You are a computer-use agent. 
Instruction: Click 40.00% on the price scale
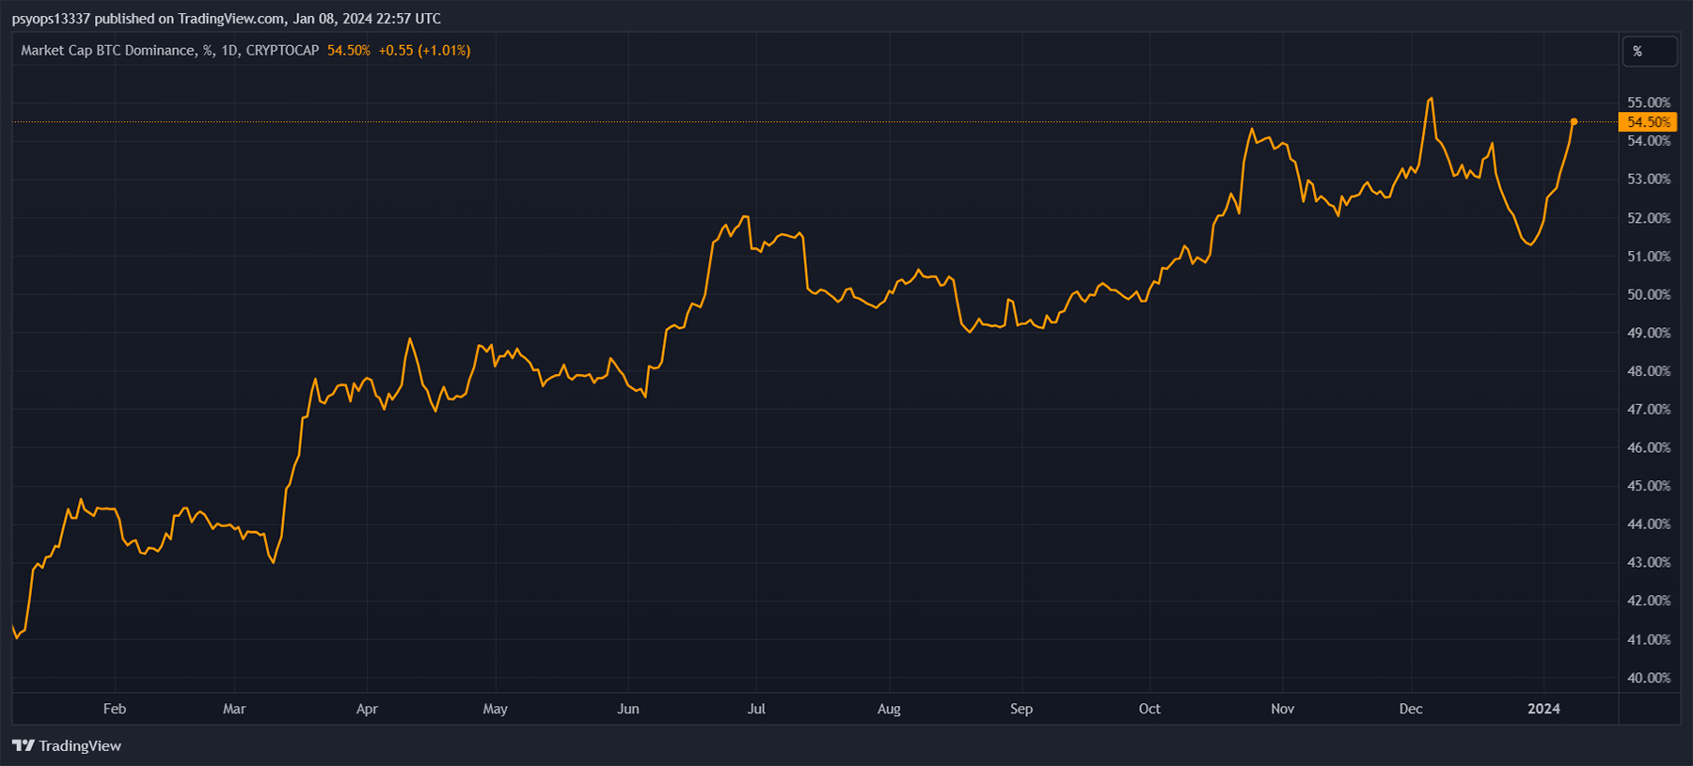point(1648,678)
